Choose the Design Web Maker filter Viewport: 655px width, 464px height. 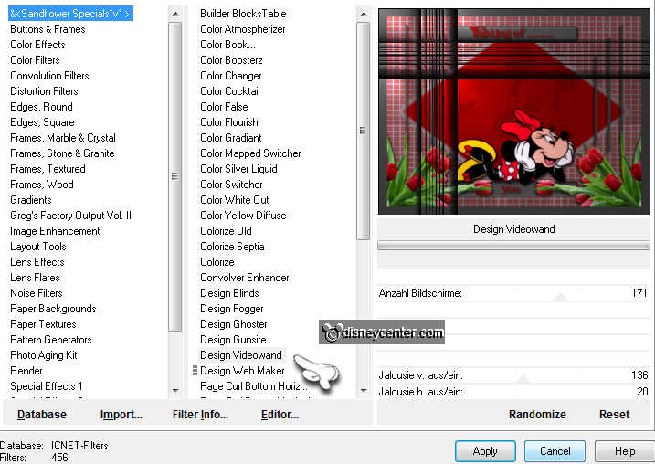242,371
